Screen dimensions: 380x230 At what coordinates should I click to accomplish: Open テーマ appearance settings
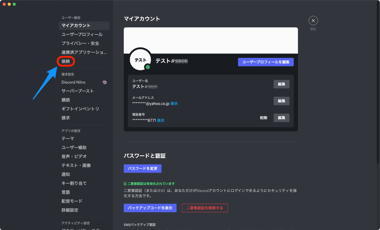pyautogui.click(x=84, y=139)
